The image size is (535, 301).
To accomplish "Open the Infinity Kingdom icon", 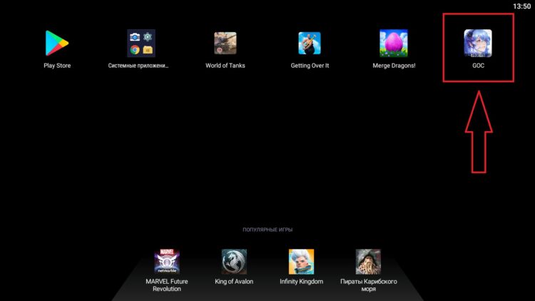I will pyautogui.click(x=301, y=262).
